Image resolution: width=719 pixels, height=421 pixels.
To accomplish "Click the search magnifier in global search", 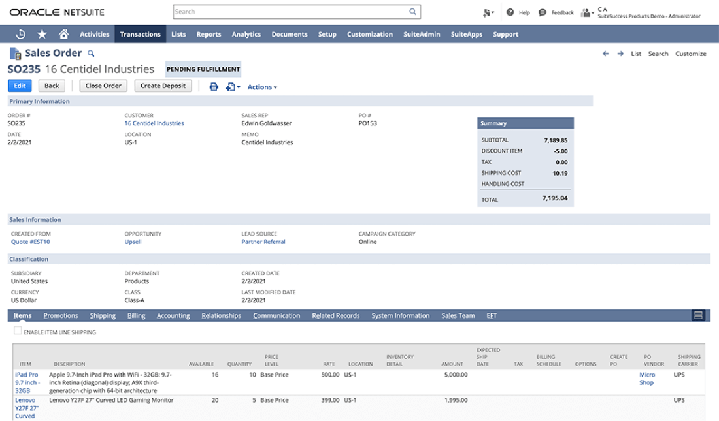I will coord(412,12).
